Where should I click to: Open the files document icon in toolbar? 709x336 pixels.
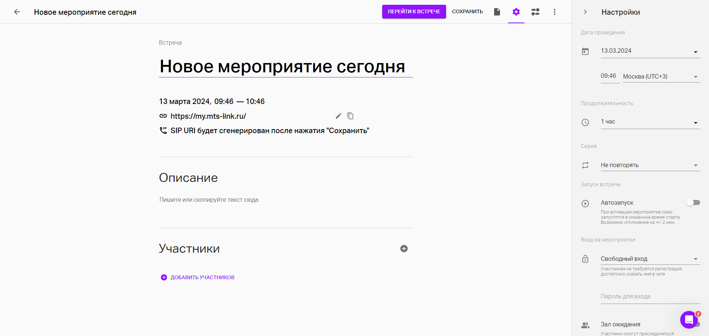click(497, 12)
